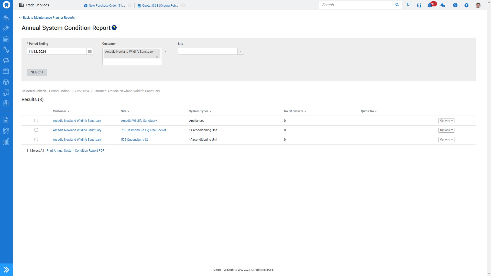Screen dimensions: 491x276
Task: Click the blue help icon beside report title
Action: point(114,28)
